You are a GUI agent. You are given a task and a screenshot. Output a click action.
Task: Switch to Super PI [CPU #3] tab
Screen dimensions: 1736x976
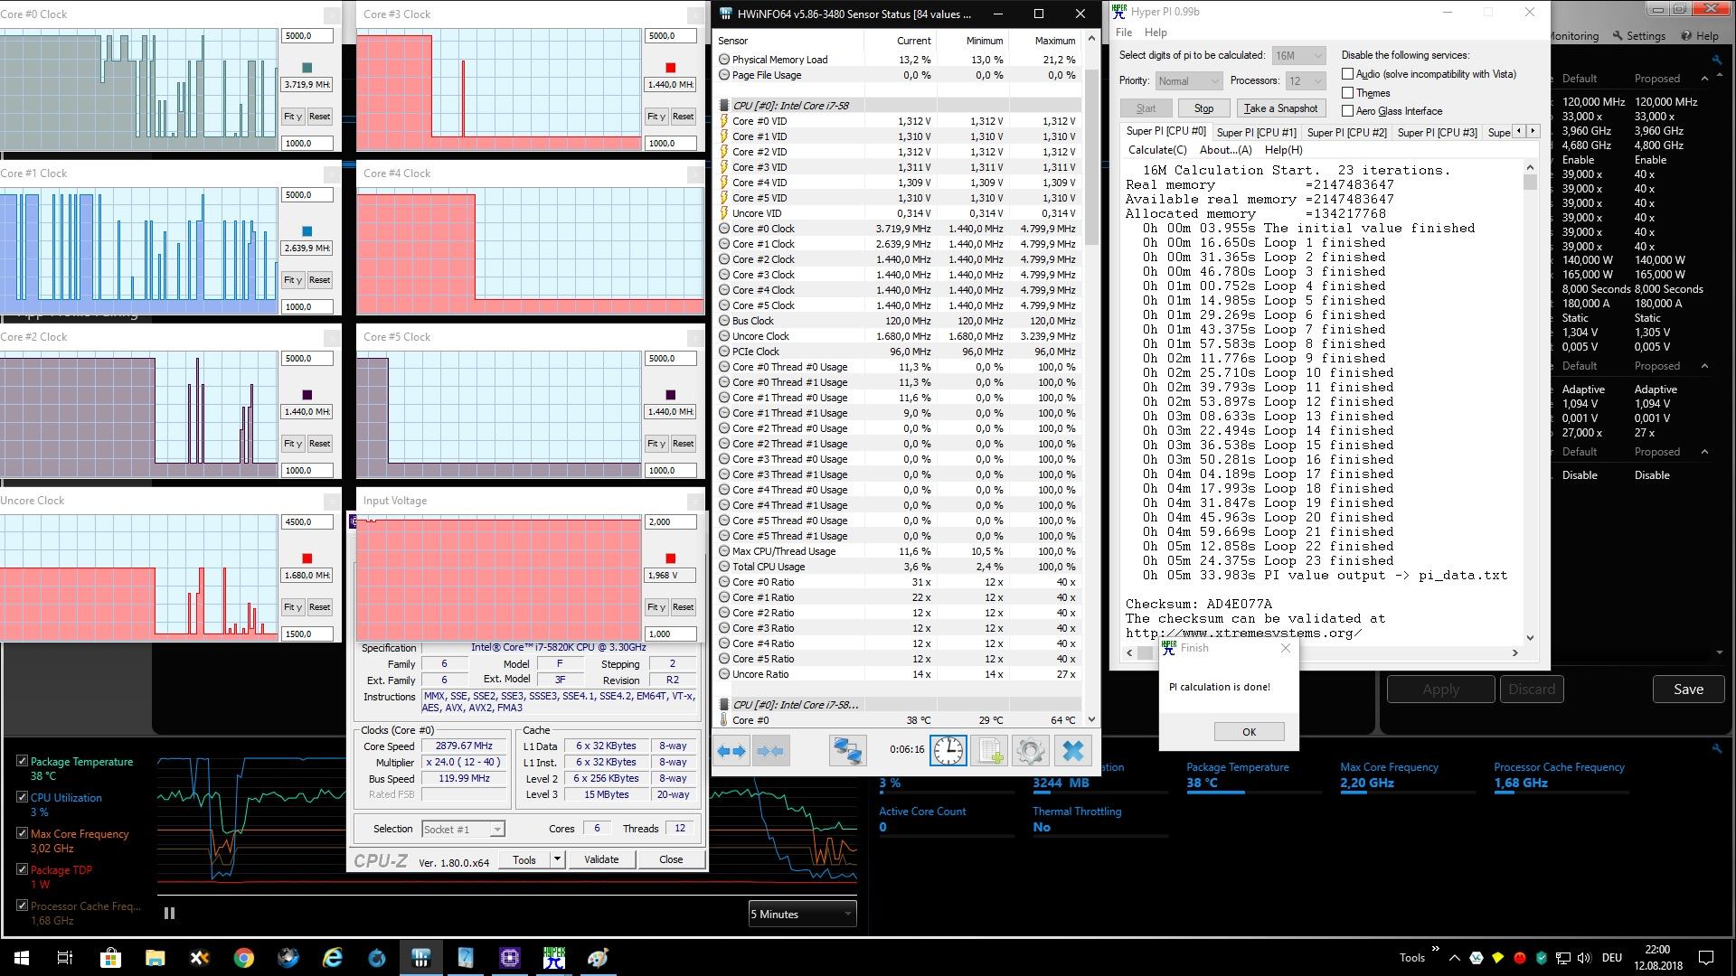coord(1437,133)
